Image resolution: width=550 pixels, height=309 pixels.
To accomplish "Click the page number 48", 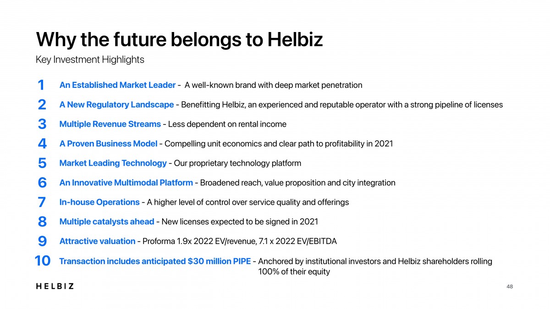I will click(x=510, y=287).
